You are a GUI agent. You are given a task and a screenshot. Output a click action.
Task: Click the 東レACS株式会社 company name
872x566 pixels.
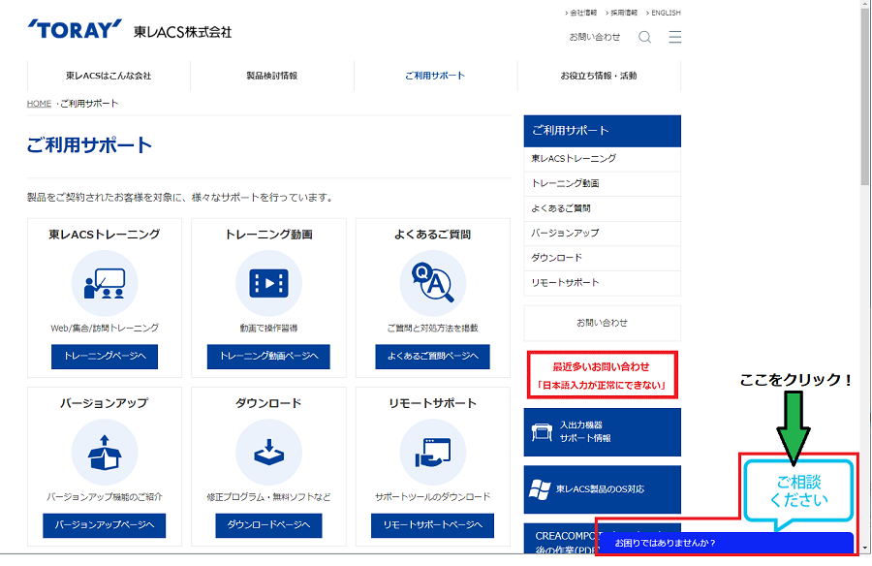pos(182,32)
